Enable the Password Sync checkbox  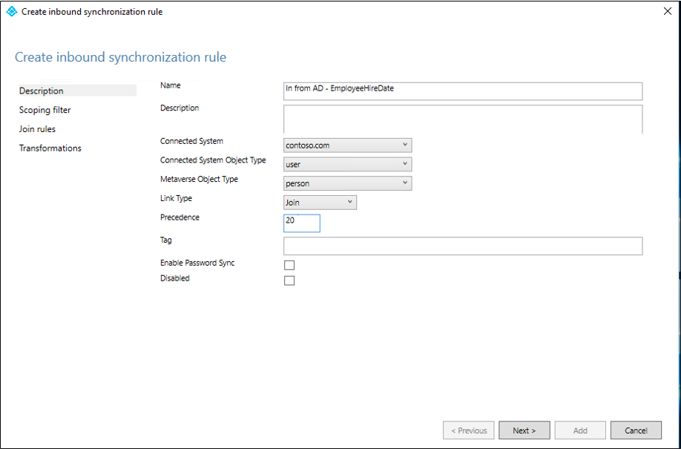coord(289,264)
